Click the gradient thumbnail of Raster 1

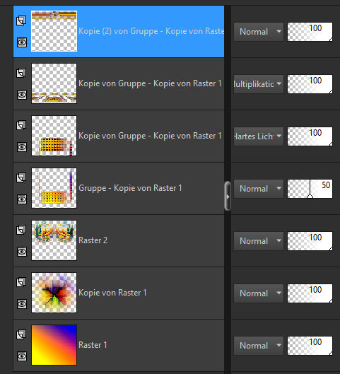coord(54,345)
